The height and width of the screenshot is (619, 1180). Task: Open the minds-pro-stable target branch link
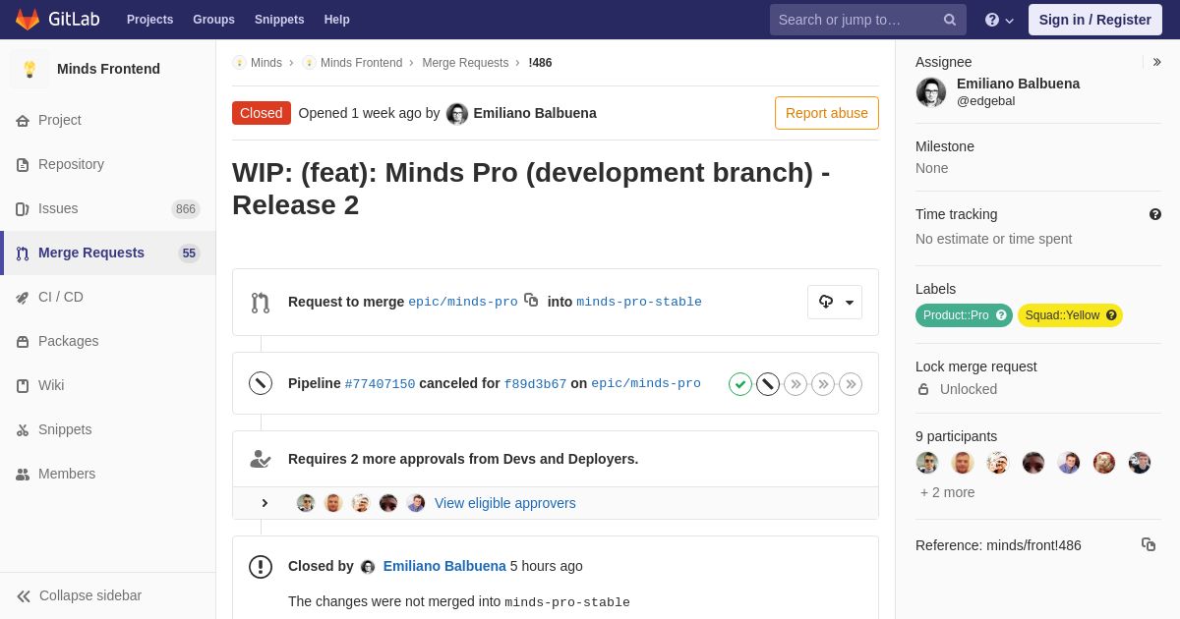click(639, 302)
